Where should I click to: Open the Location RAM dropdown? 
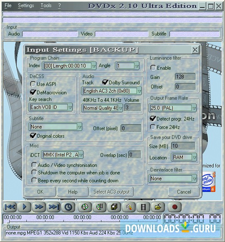(184, 157)
